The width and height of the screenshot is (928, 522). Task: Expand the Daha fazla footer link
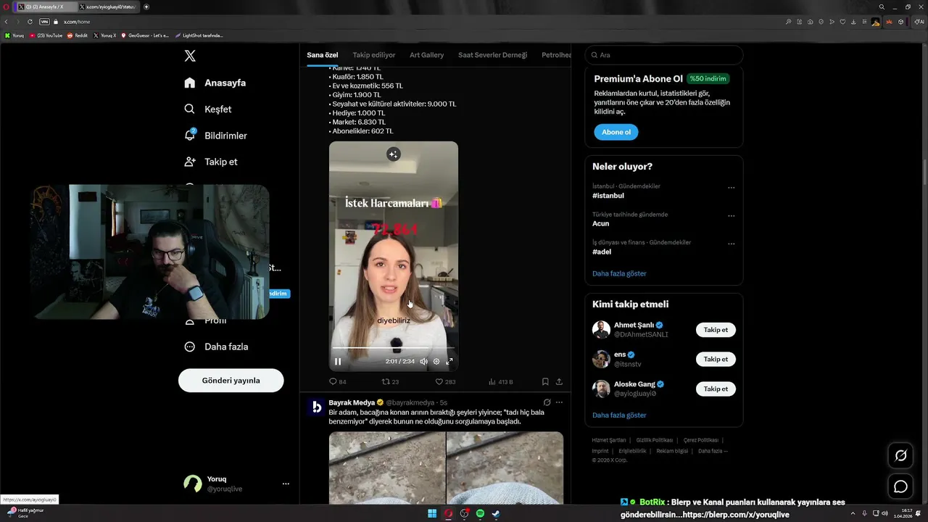click(713, 451)
